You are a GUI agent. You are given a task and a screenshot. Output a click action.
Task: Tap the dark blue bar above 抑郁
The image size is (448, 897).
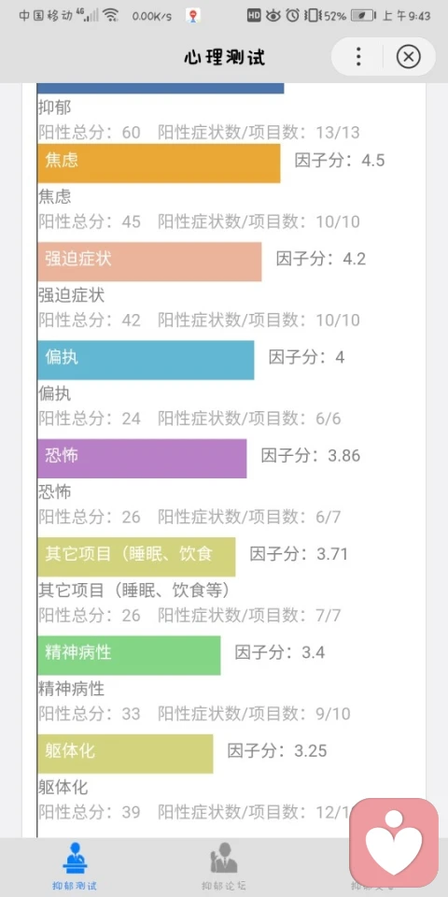click(161, 88)
